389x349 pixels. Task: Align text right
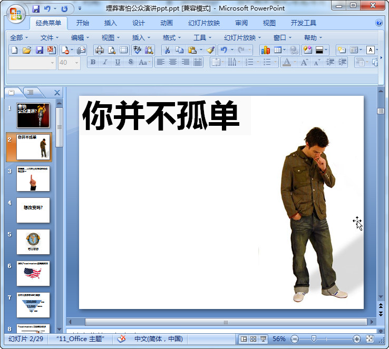(186, 62)
